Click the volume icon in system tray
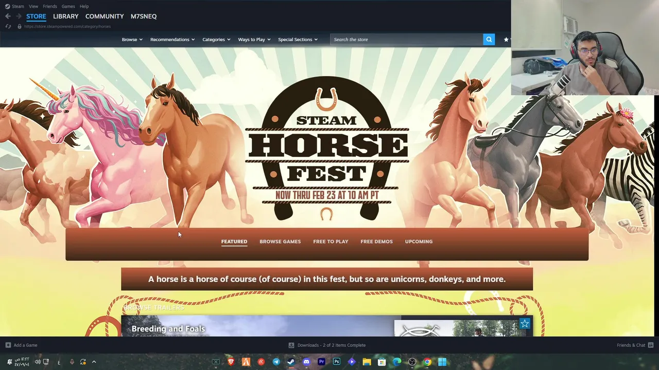 click(x=38, y=362)
